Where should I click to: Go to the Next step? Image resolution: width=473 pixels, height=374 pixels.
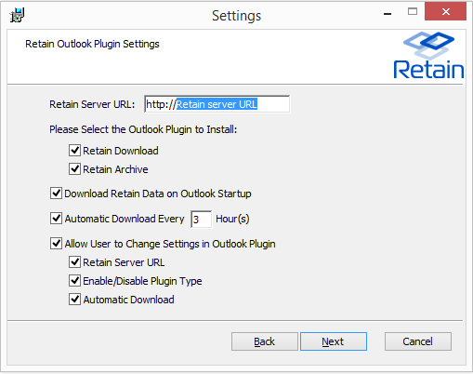coord(334,341)
